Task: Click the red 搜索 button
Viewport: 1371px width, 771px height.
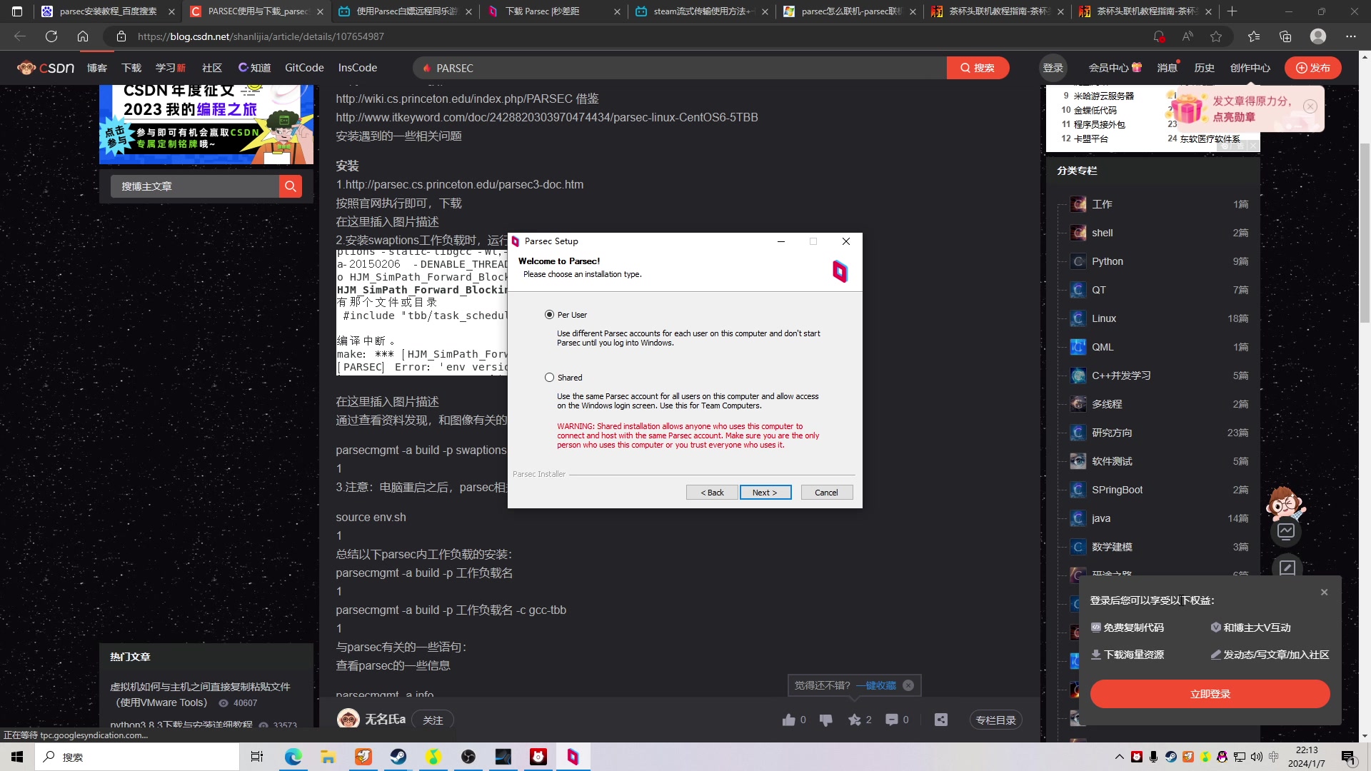Action: click(978, 68)
